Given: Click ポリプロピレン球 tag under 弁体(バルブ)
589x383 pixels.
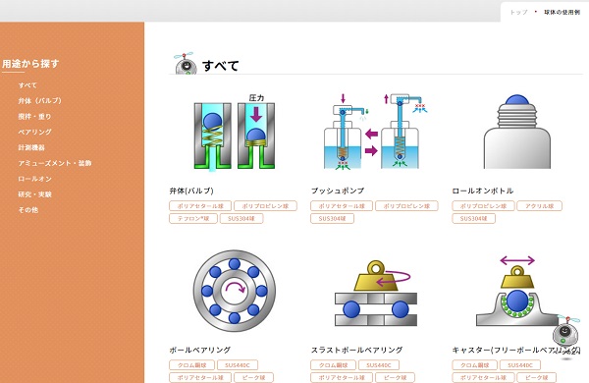Looking at the screenshot, I should click(x=265, y=206).
